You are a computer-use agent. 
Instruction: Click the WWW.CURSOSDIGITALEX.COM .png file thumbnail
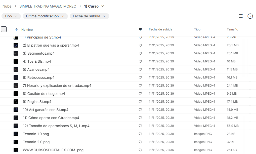16,150
